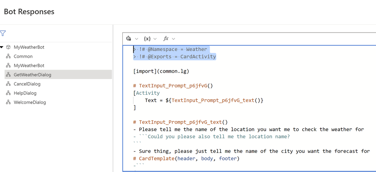
Task: Click the icon beside GetWeatherDialog
Action: pyautogui.click(x=8, y=75)
